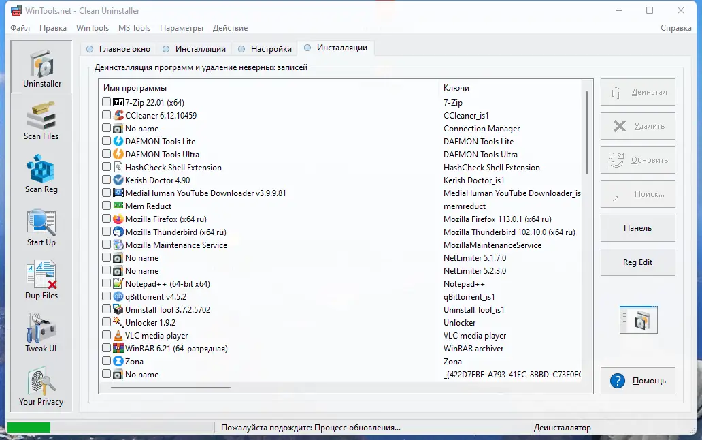
Task: Click the DAEMON Tools Lite icon
Action: (118, 141)
